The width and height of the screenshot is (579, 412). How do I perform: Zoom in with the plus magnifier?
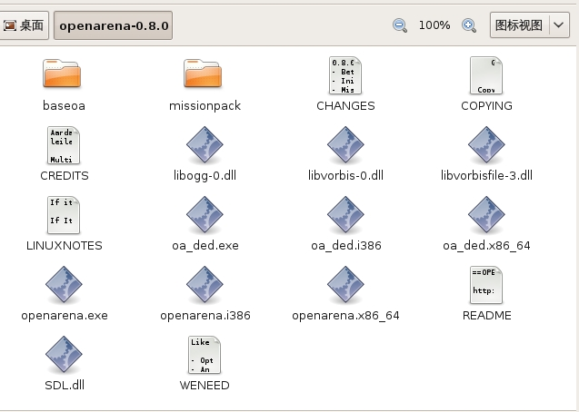click(x=469, y=25)
